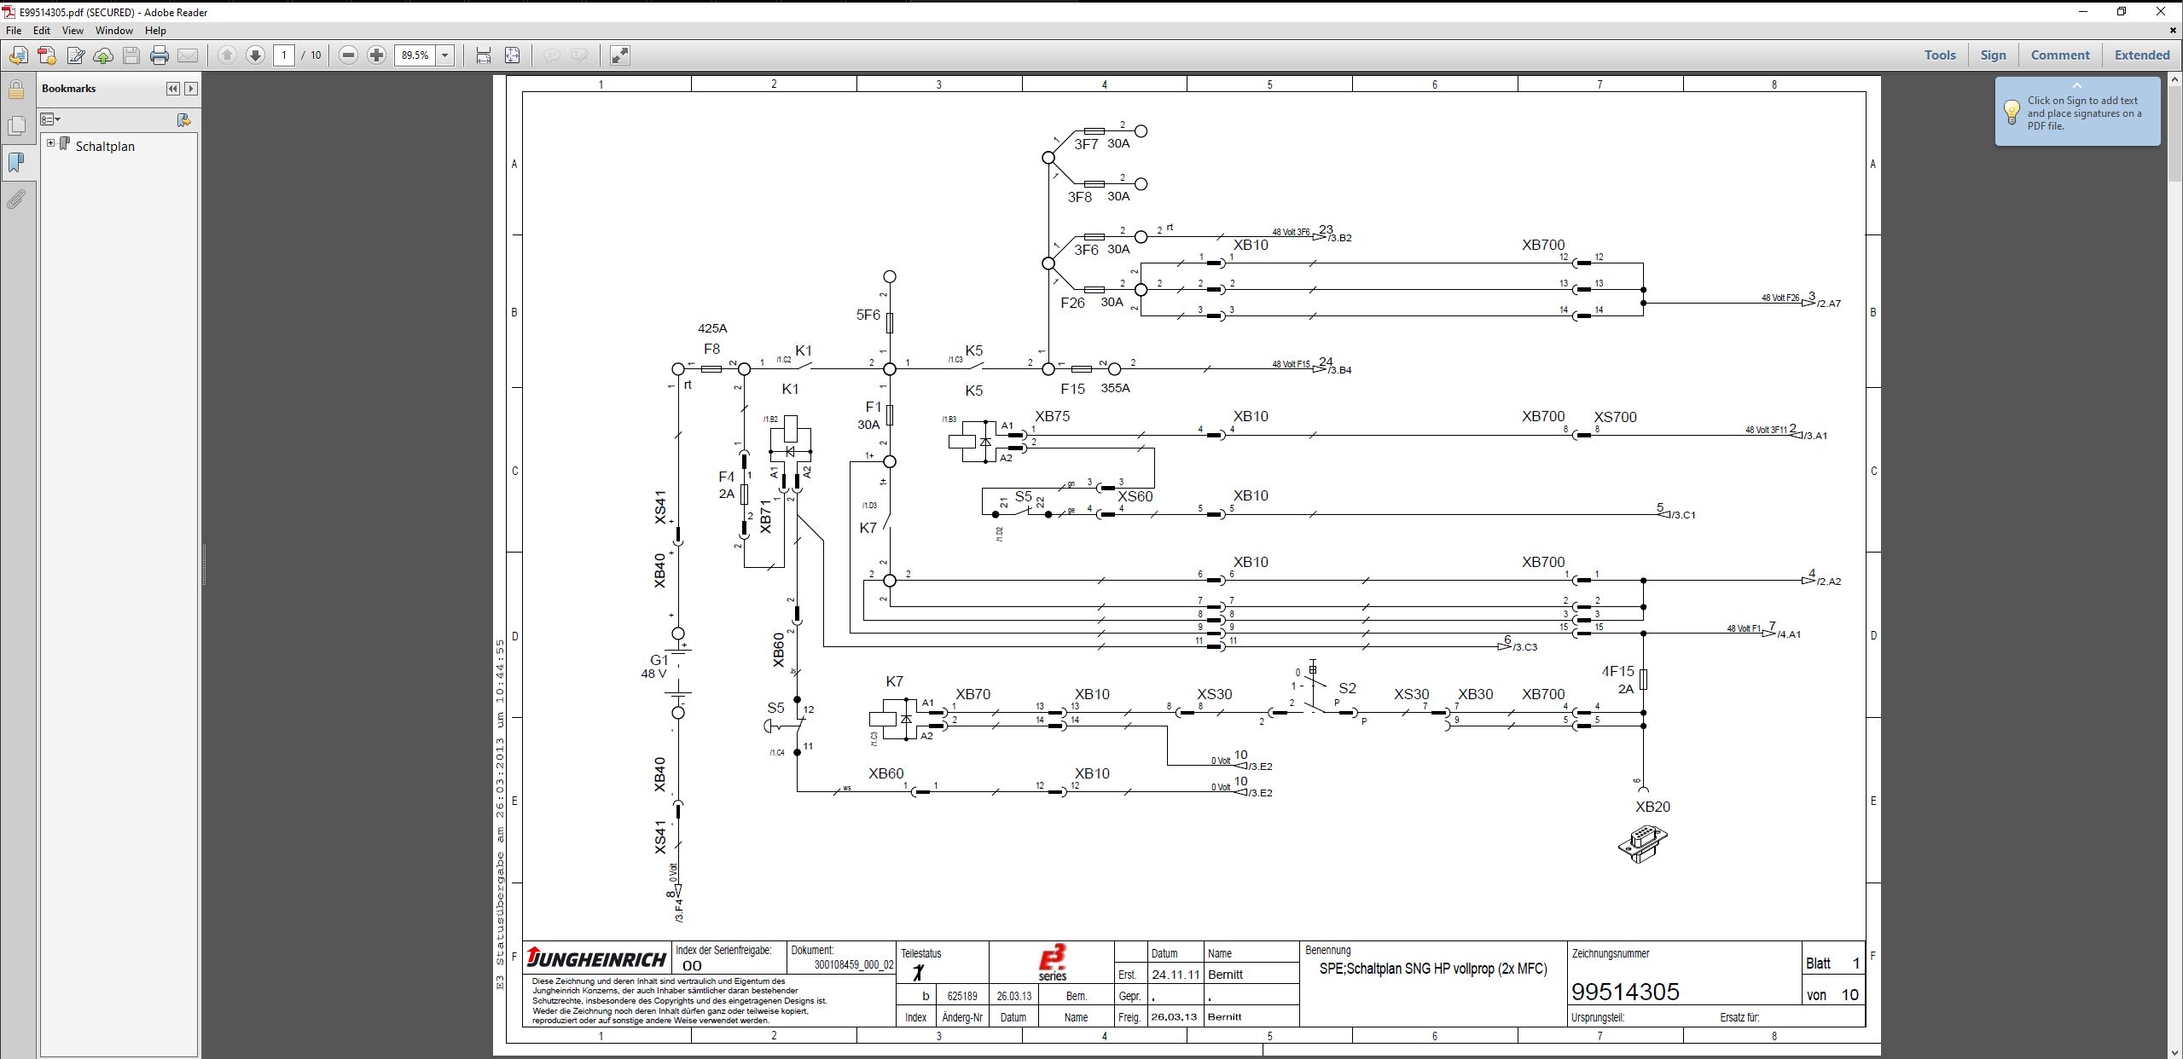Image resolution: width=2183 pixels, height=1059 pixels.
Task: Zoom in using the plus icon
Action: (376, 55)
